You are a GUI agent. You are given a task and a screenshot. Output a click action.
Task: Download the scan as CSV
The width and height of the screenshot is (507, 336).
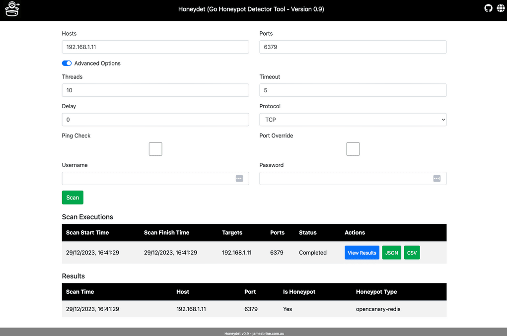[x=412, y=253]
